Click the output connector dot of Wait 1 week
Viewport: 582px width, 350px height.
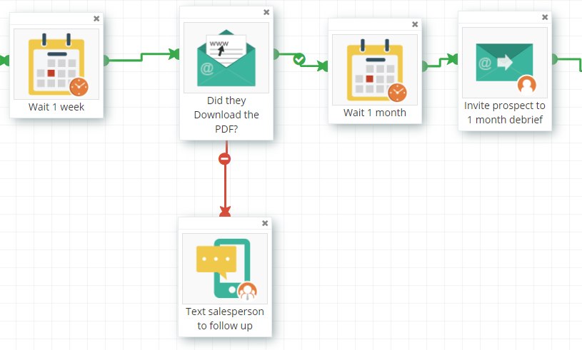[x=106, y=60]
